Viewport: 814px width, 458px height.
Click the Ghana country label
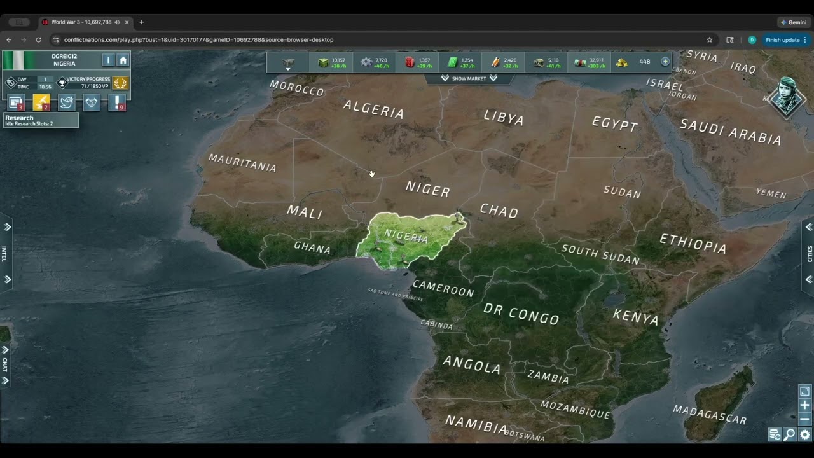tap(312, 247)
